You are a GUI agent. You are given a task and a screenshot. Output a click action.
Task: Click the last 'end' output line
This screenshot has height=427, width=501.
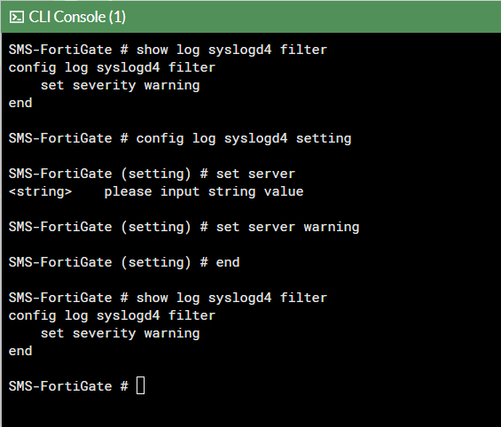point(20,351)
